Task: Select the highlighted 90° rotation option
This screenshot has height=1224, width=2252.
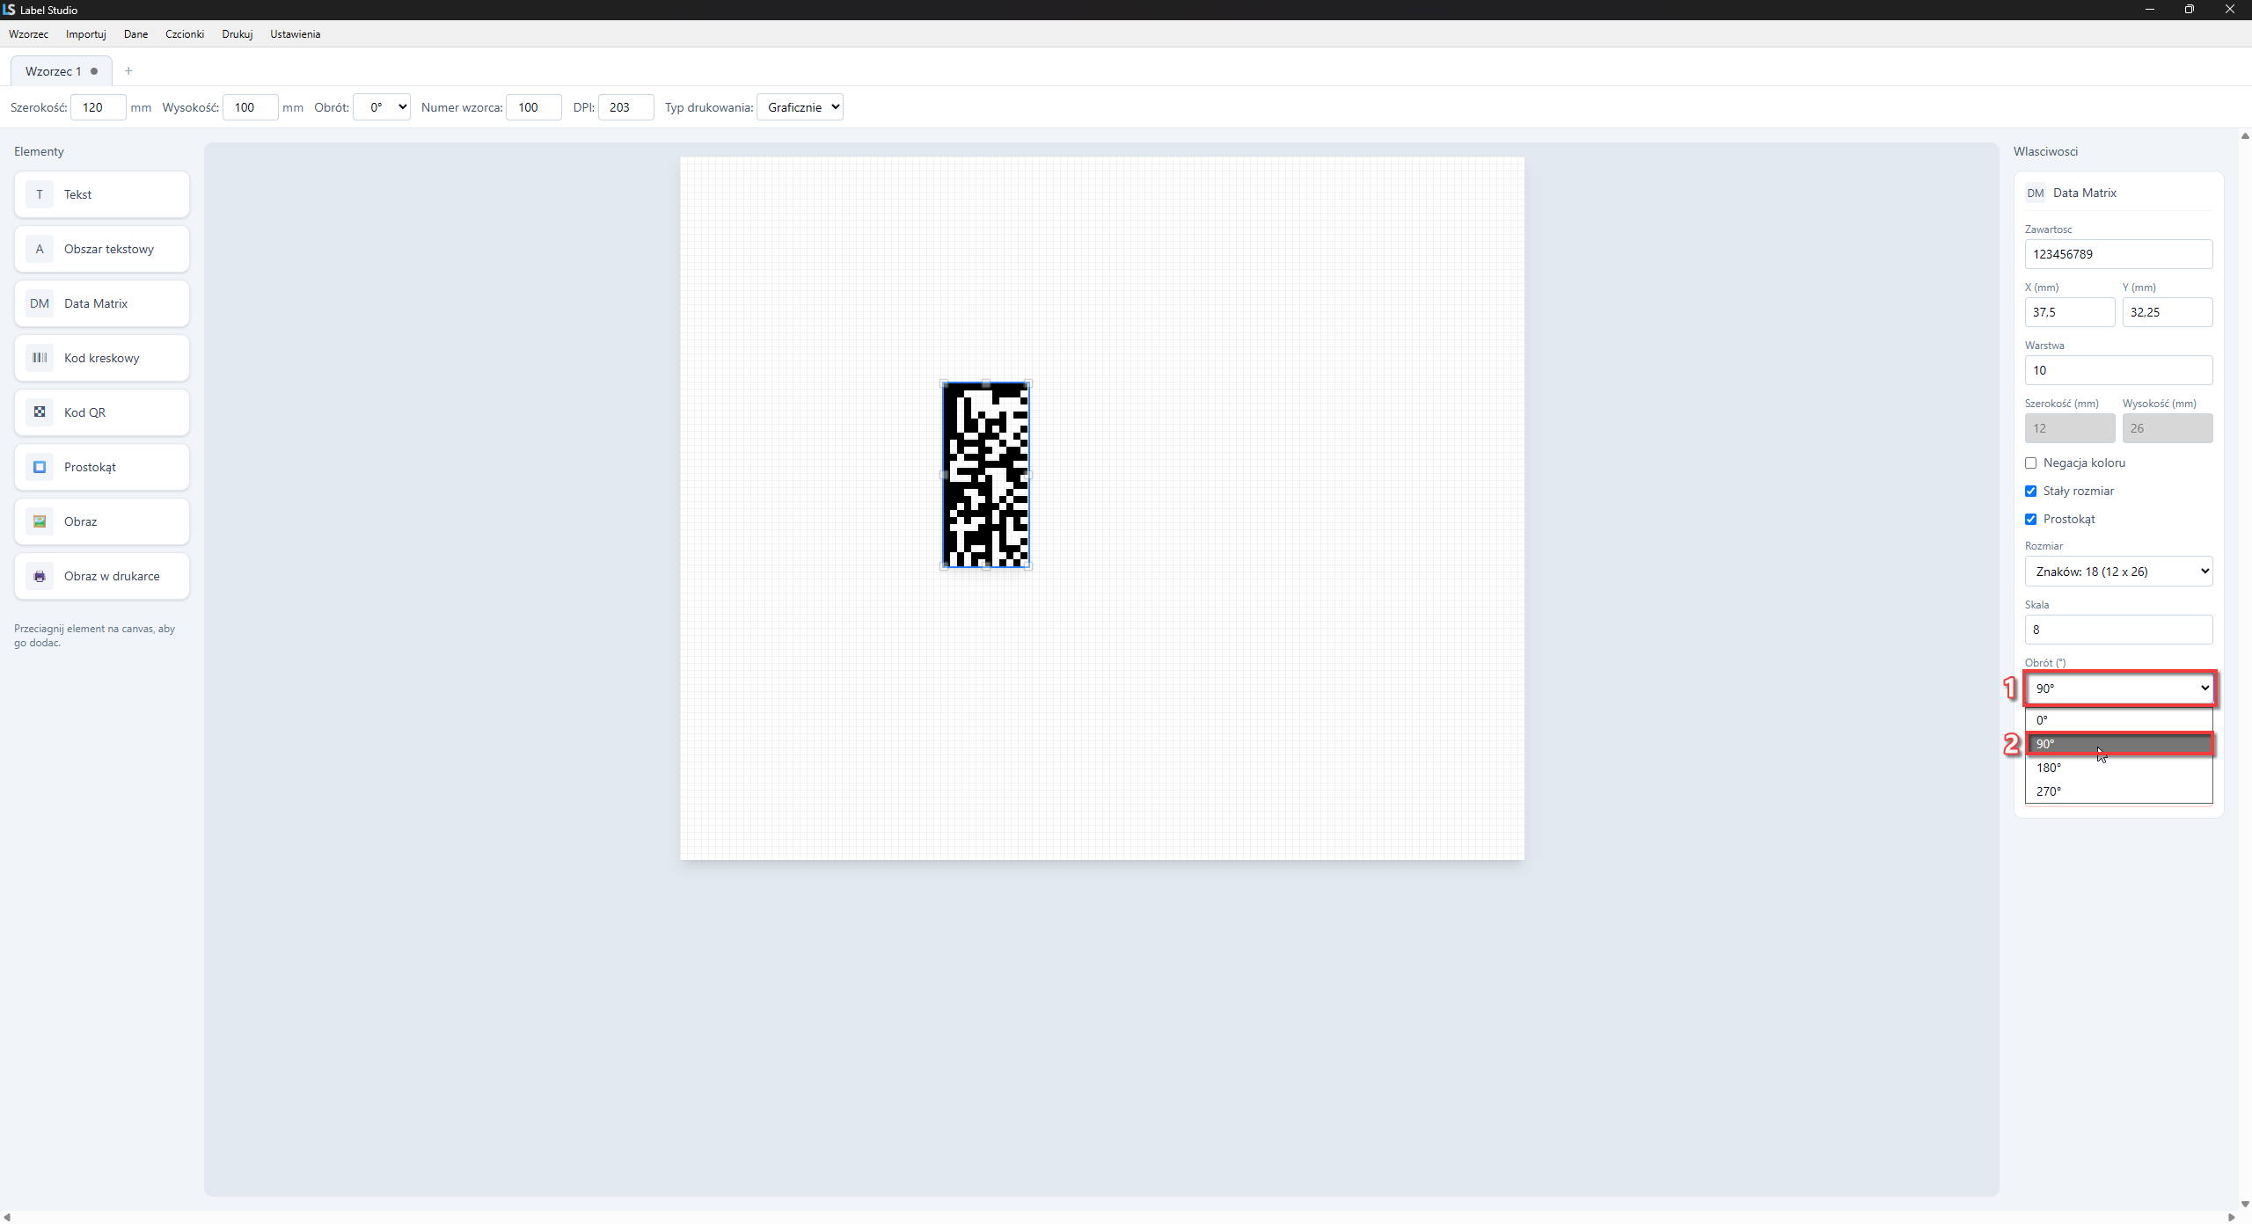Action: (x=2118, y=744)
